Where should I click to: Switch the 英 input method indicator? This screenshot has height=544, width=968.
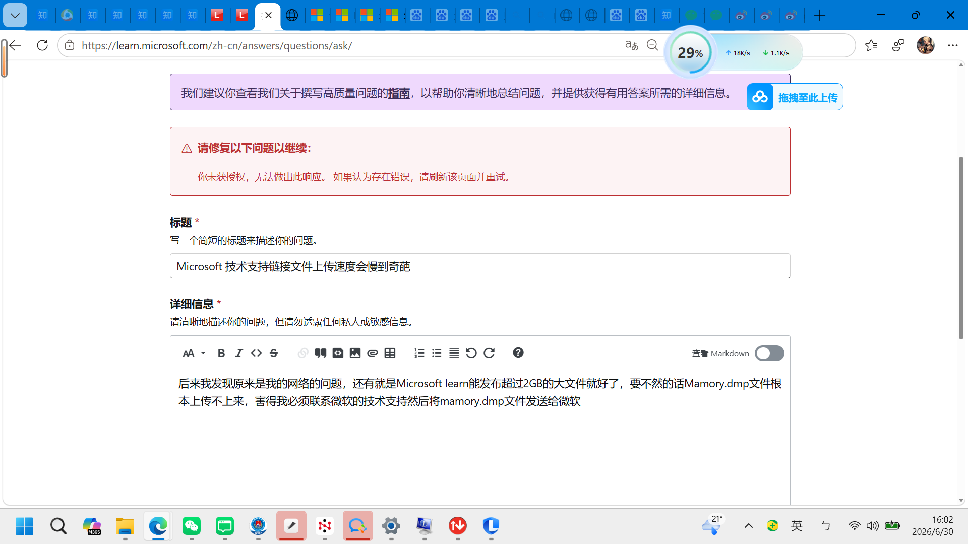click(797, 526)
